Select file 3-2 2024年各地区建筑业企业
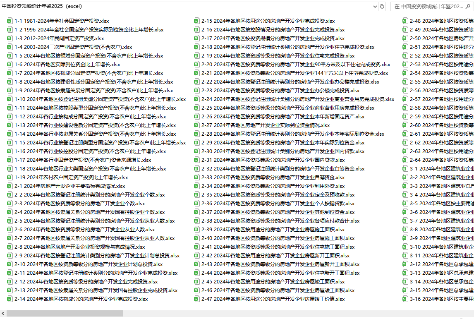Screen dimensions: 474x319 click(442, 177)
